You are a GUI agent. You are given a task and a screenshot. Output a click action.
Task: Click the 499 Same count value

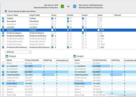click(102, 30)
